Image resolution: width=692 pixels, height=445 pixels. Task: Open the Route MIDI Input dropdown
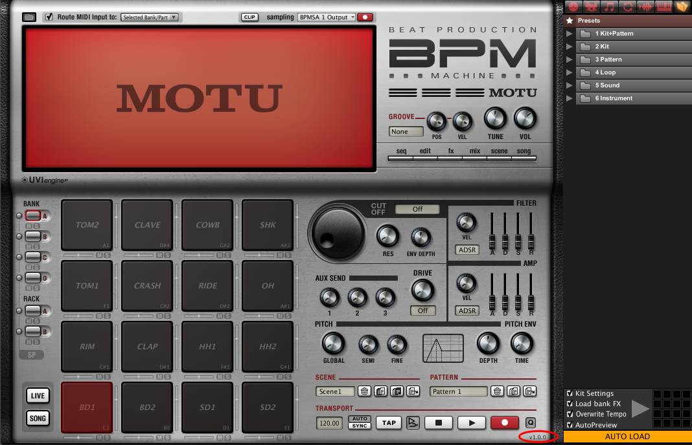coord(149,17)
